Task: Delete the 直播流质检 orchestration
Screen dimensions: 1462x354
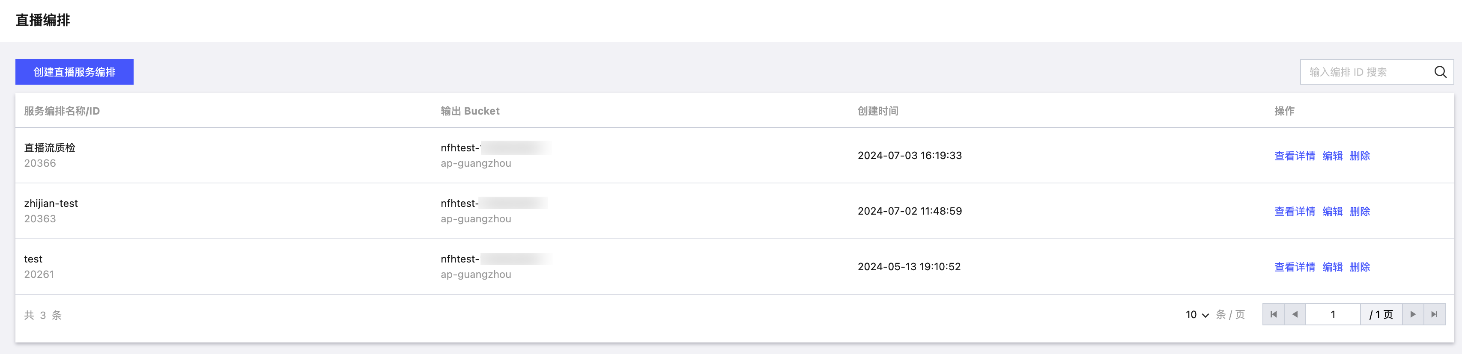Action: (x=1359, y=156)
